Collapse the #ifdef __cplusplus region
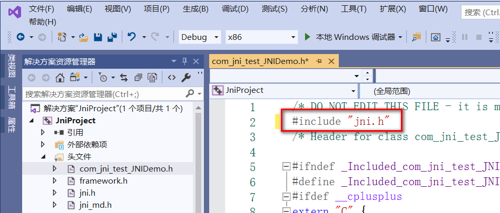500x213 pixels. [x=287, y=197]
